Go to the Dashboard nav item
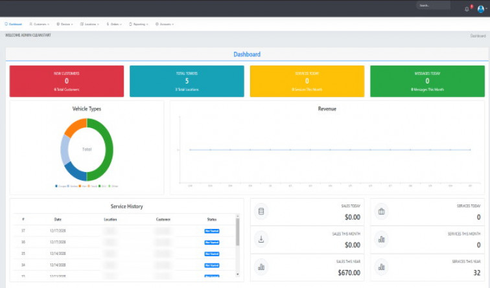 click(13, 24)
